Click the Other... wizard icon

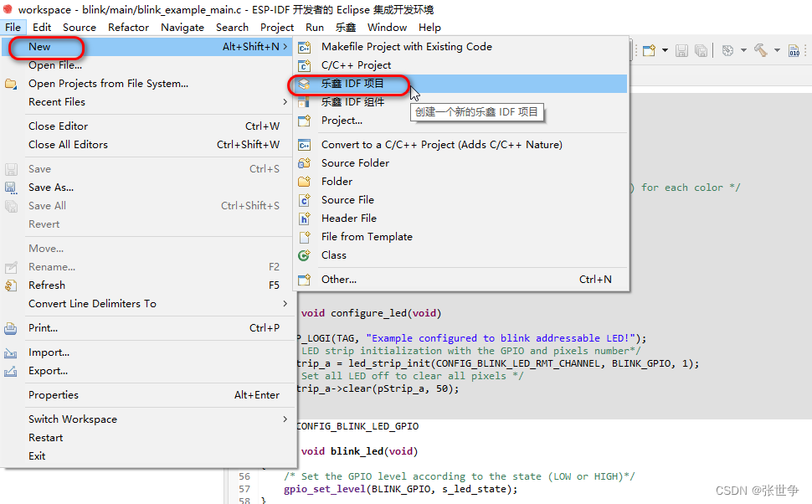pos(305,280)
